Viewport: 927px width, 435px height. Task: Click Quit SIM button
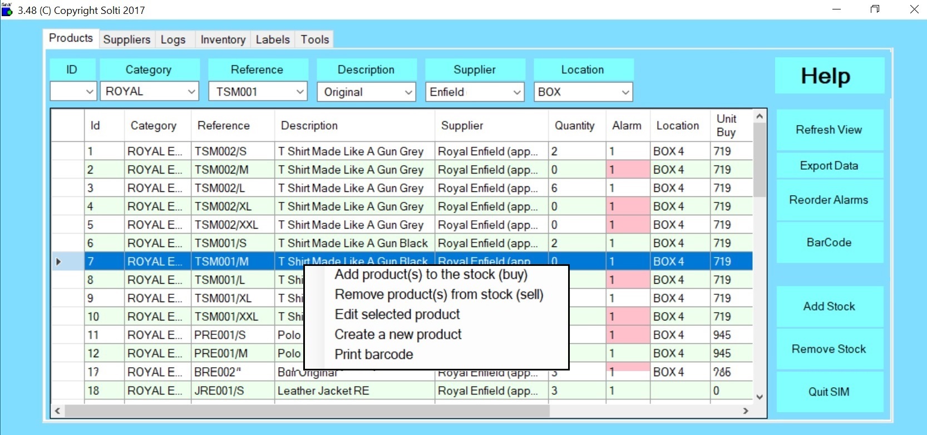tap(830, 392)
